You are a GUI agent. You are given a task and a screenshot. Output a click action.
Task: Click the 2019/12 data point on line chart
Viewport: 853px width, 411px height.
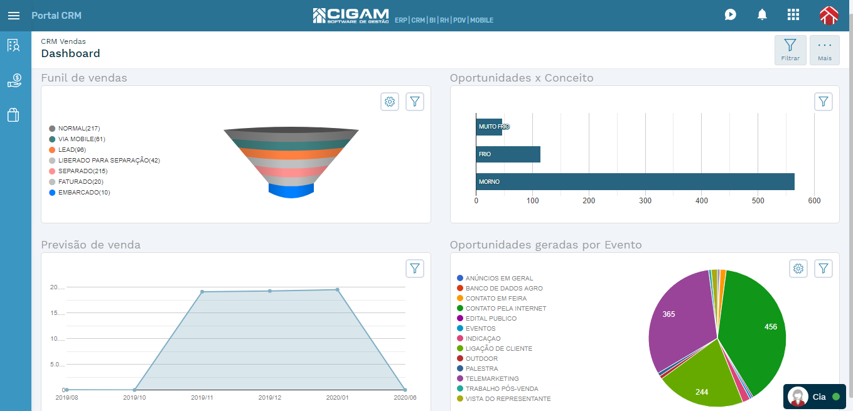pos(270,291)
